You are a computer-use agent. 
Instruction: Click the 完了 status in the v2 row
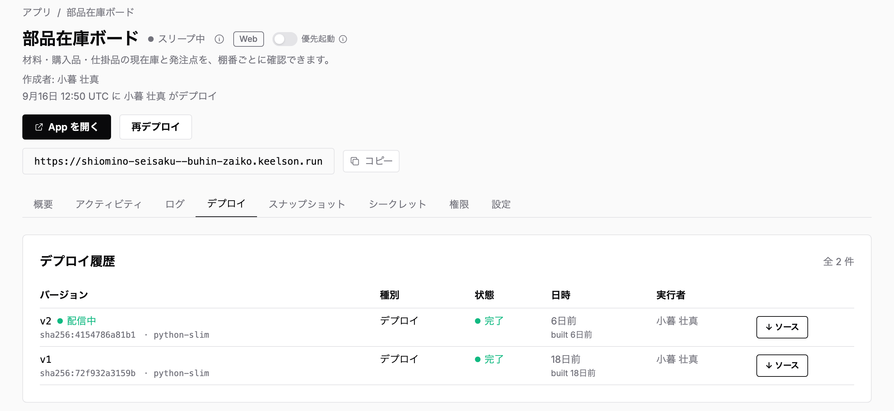point(489,321)
